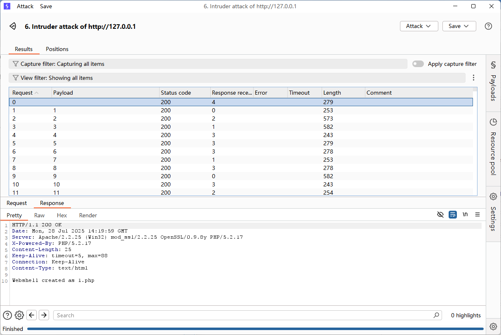Go to next search match arrow
The height and width of the screenshot is (335, 501).
point(44,315)
